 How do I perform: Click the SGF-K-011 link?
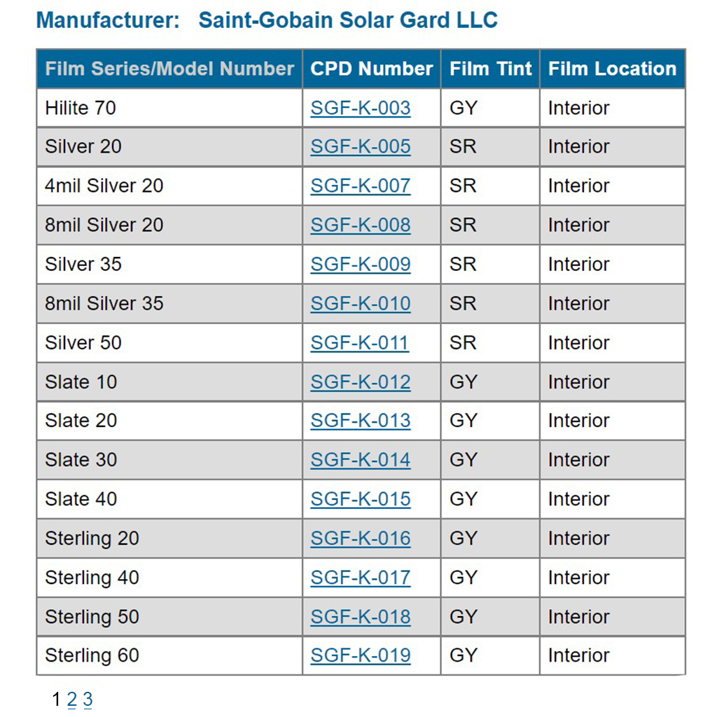pos(359,343)
